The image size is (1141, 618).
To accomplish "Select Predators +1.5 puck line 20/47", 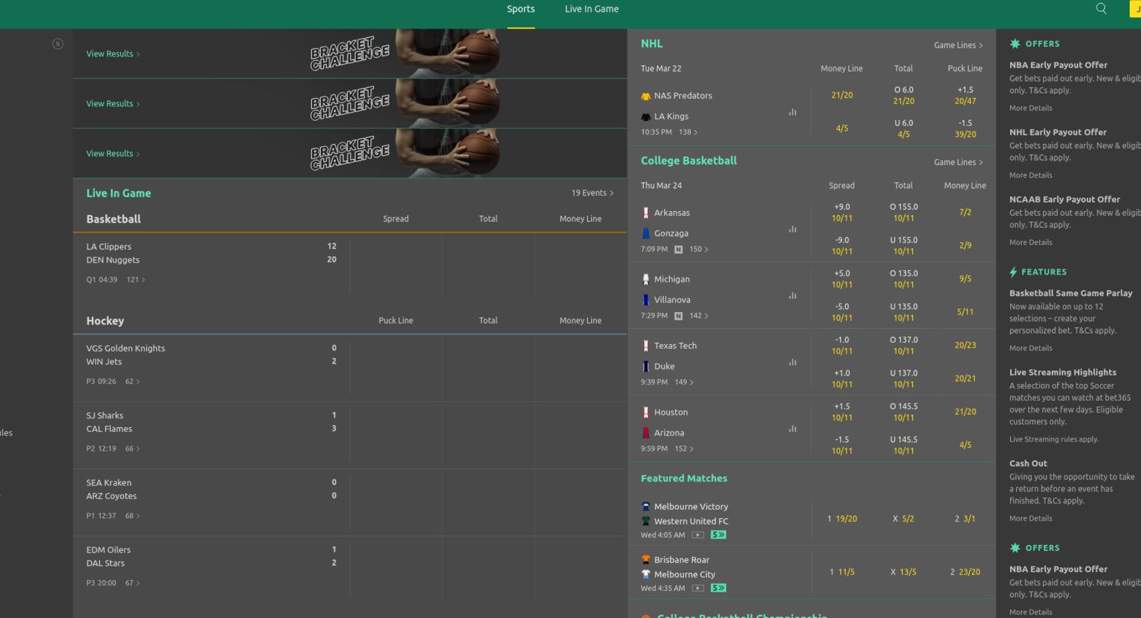I will tap(965, 95).
